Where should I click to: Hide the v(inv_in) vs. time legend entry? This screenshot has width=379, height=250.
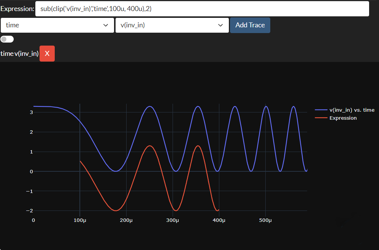(352, 110)
